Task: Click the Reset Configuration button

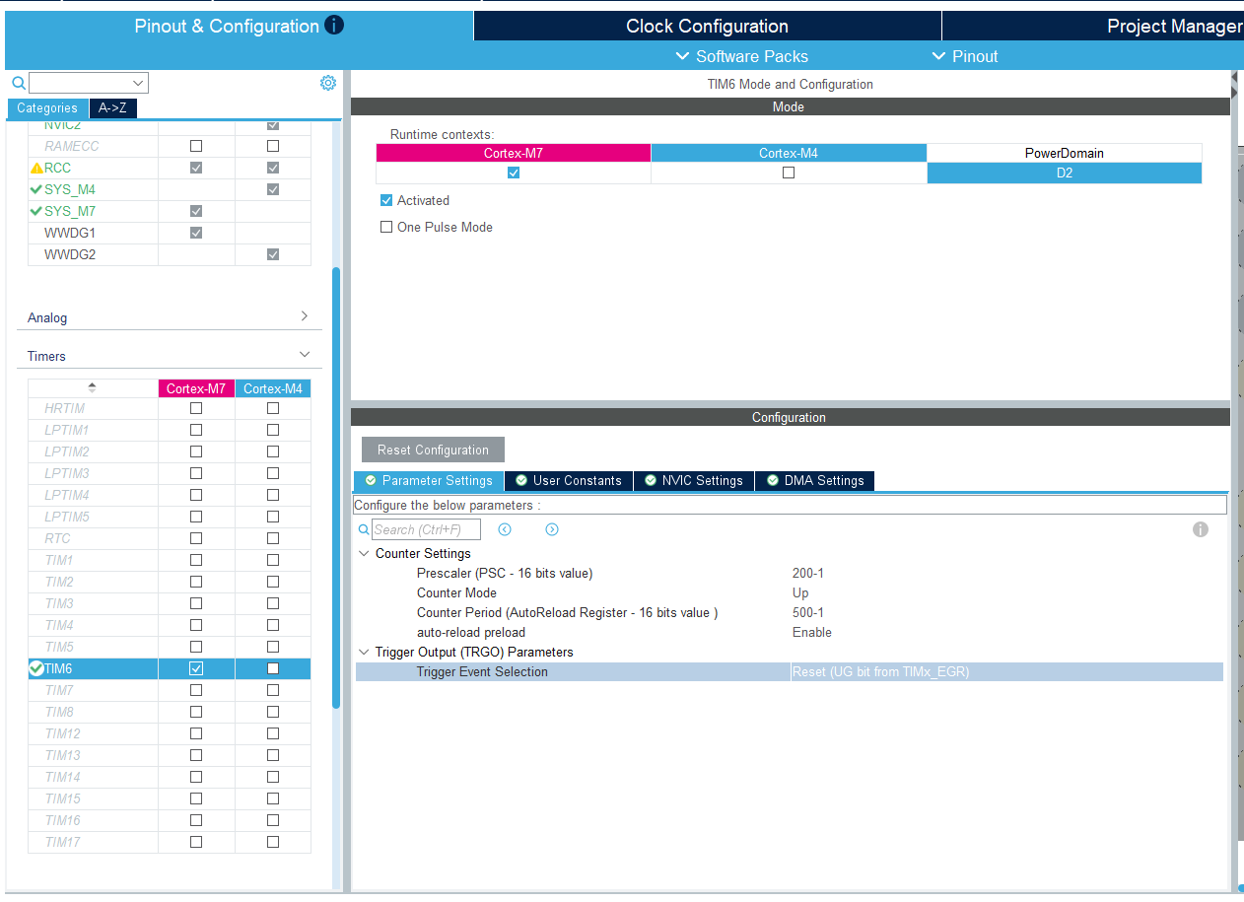Action: pyautogui.click(x=433, y=450)
